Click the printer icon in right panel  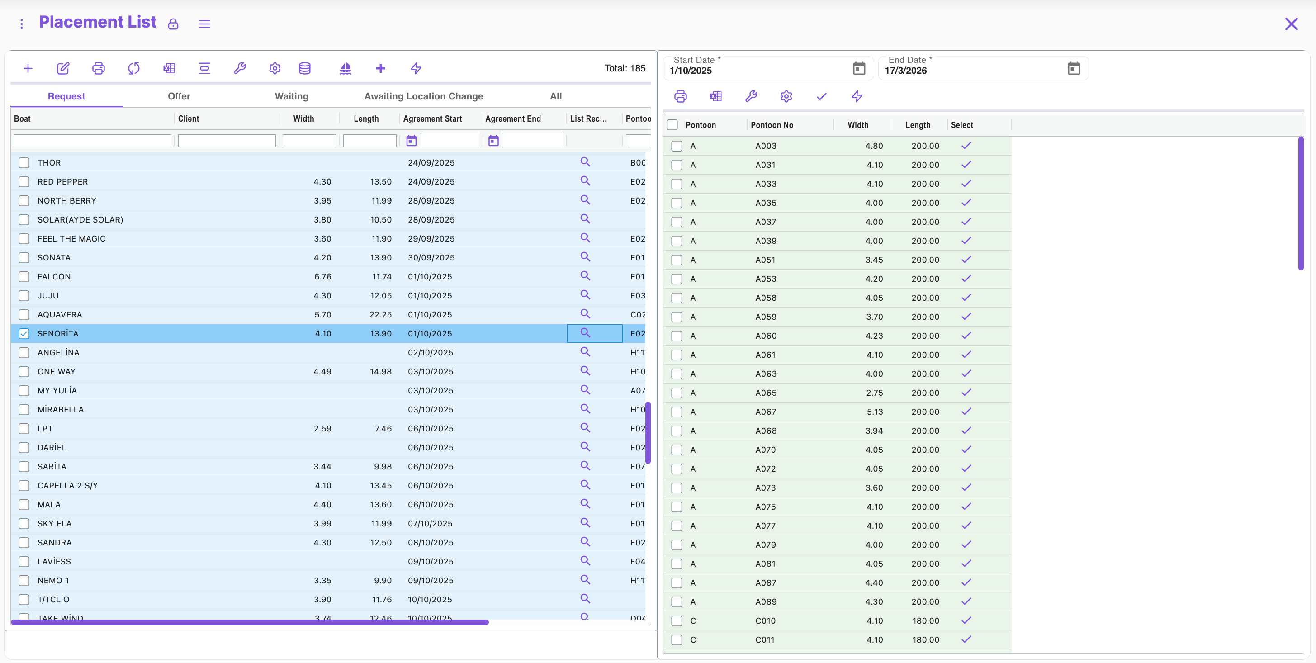tap(681, 96)
